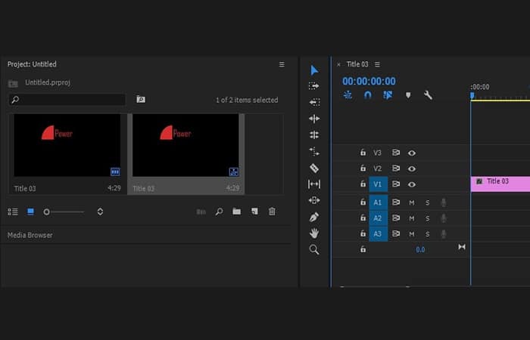
Task: Select the Track Select Forward tool
Action: (314, 86)
